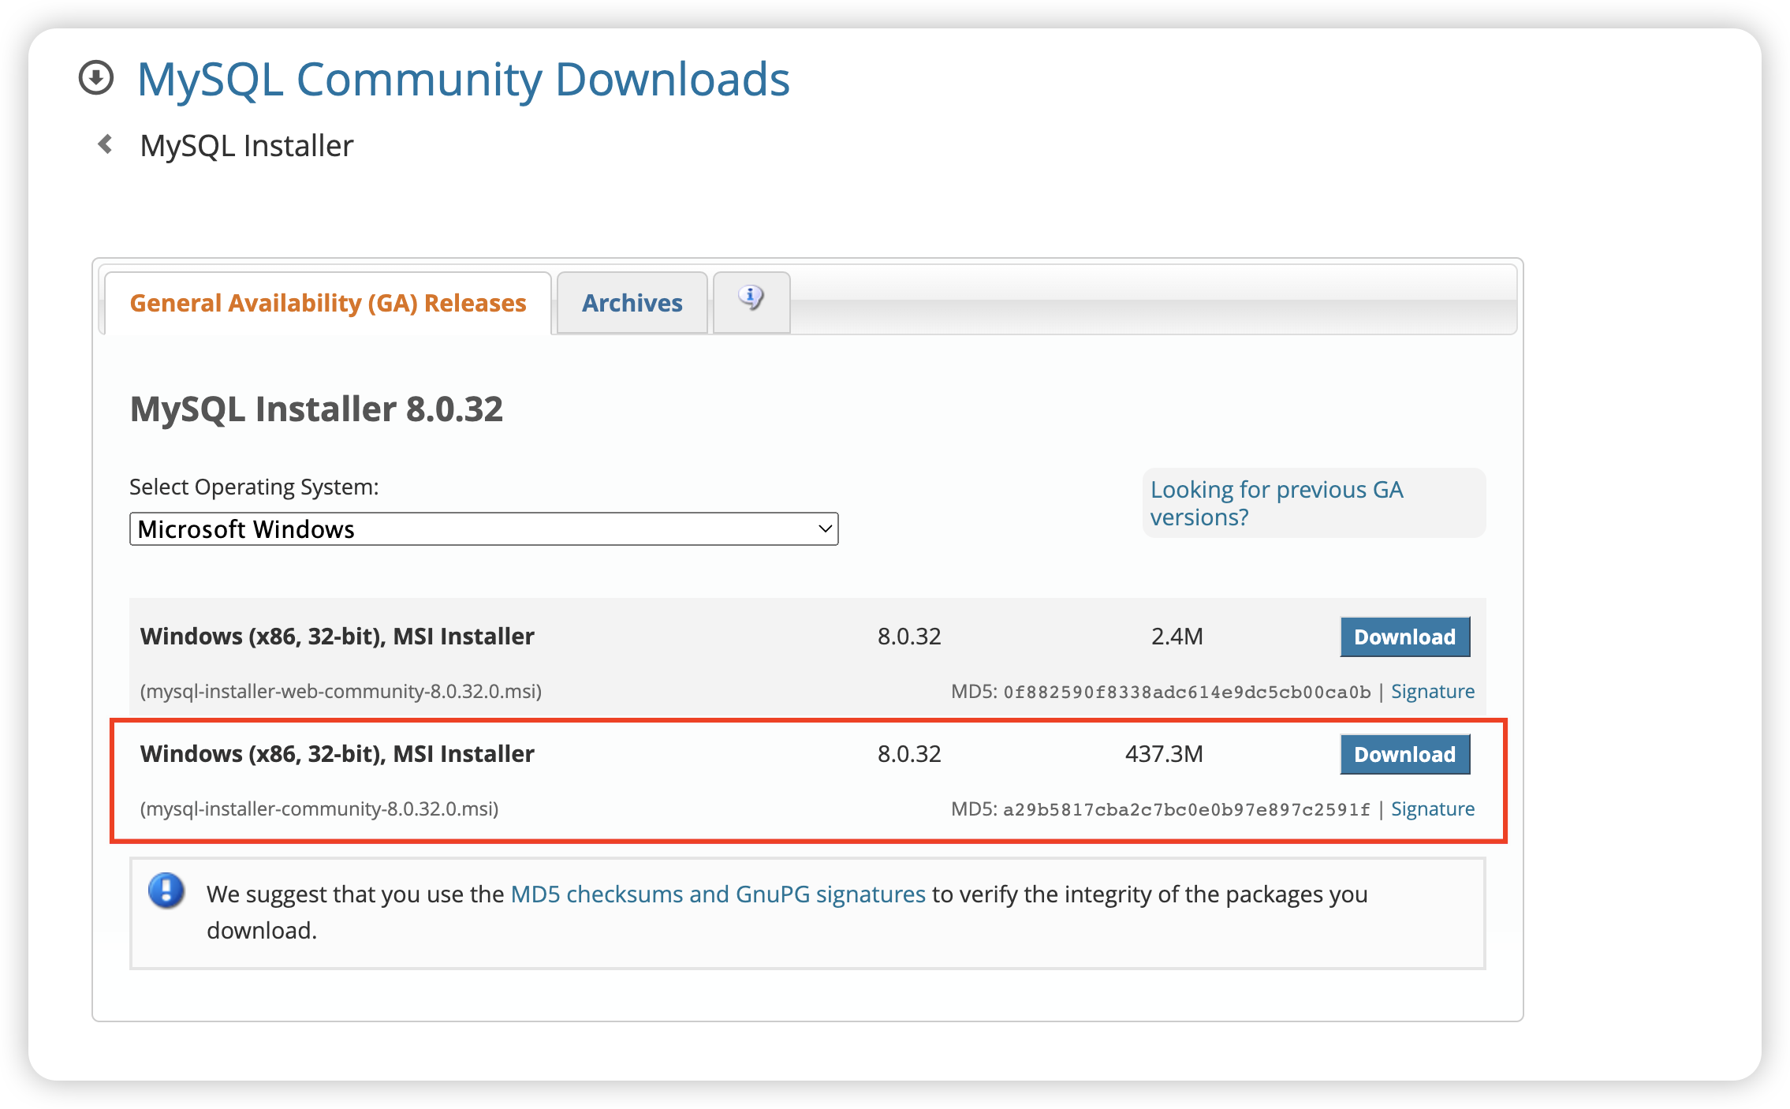This screenshot has height=1109, width=1790.
Task: Click the MySQL Installer breadcrumb text
Action: point(246,146)
